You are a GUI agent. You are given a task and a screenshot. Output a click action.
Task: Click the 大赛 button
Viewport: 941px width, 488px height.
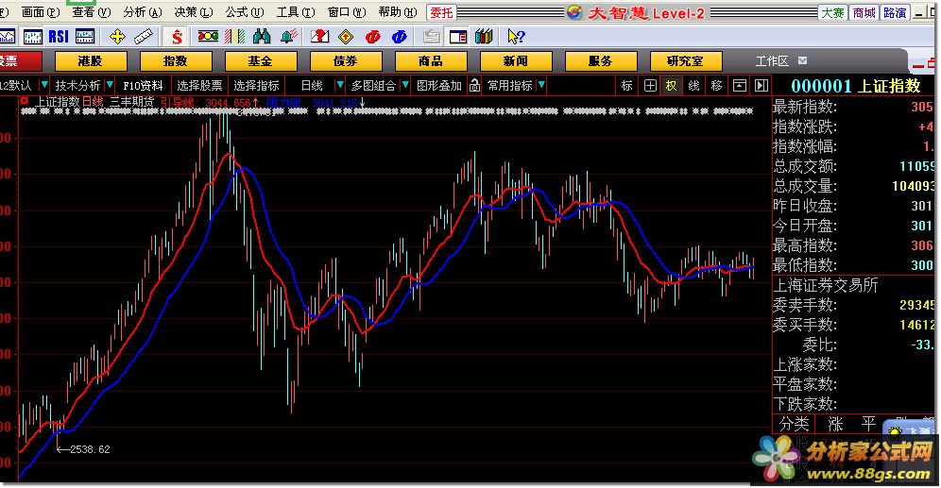point(832,12)
